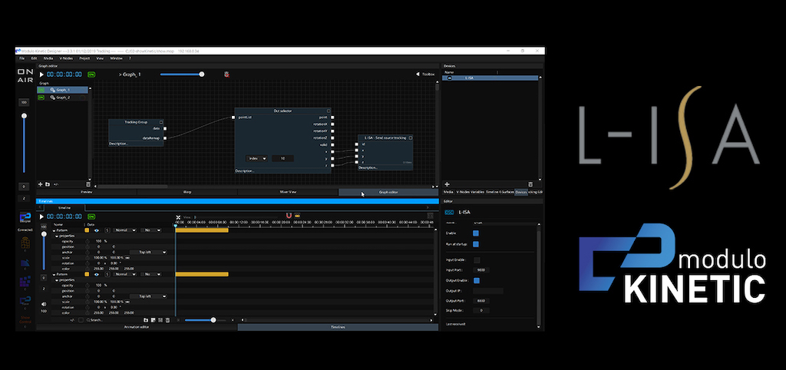Play the timeline
This screenshot has height=370, width=786.
[41, 216]
